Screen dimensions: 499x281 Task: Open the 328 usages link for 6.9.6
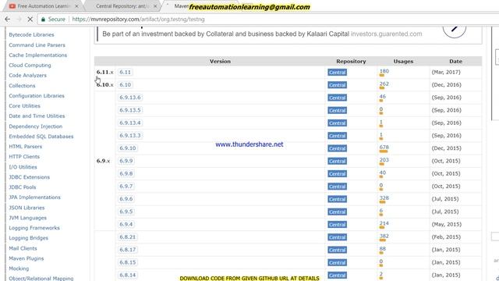[384, 197]
